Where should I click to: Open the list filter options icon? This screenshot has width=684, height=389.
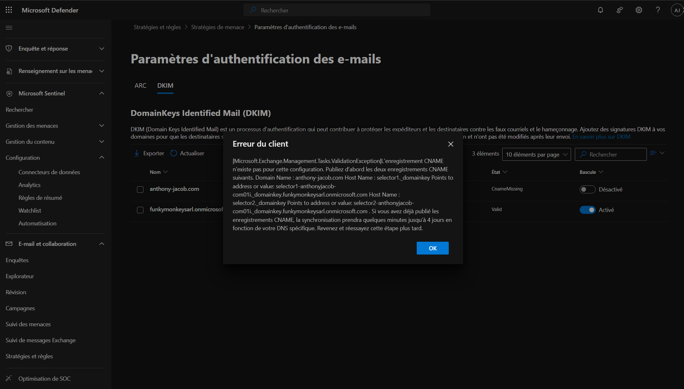click(653, 153)
